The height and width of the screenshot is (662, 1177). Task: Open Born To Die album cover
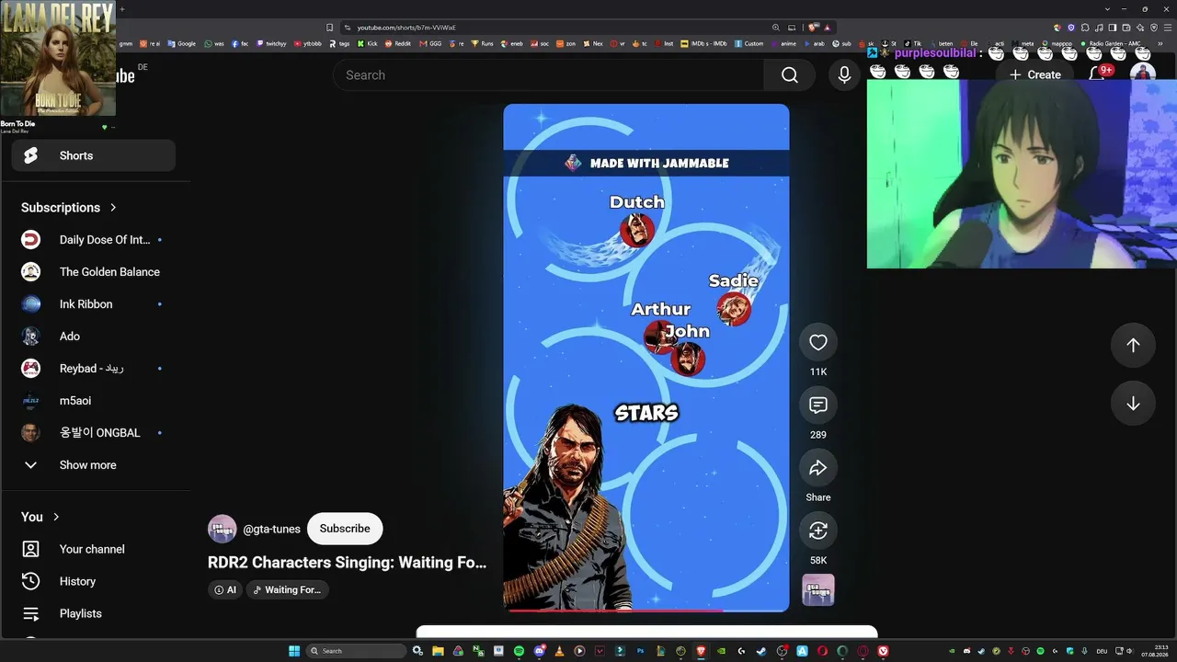[58, 58]
